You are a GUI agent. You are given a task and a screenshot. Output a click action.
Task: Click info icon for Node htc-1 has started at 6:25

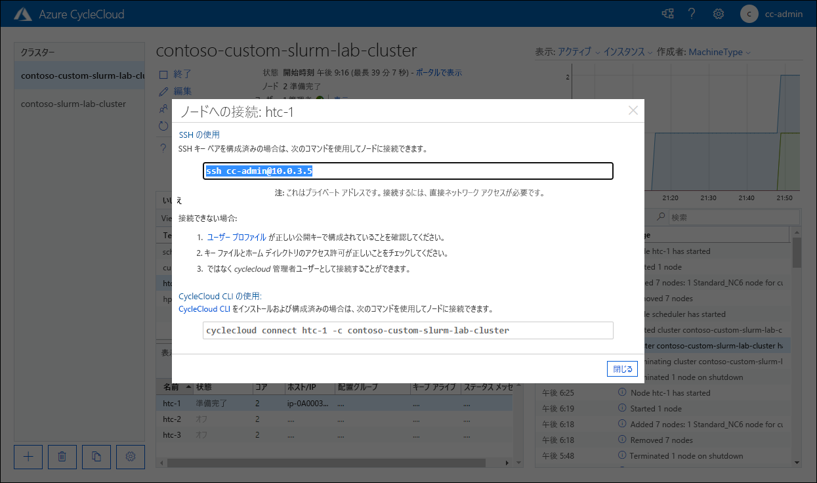click(x=622, y=393)
